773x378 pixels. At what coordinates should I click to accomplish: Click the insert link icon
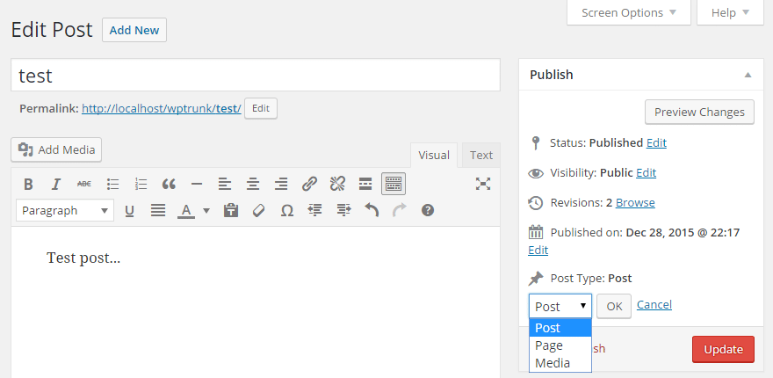tap(309, 184)
